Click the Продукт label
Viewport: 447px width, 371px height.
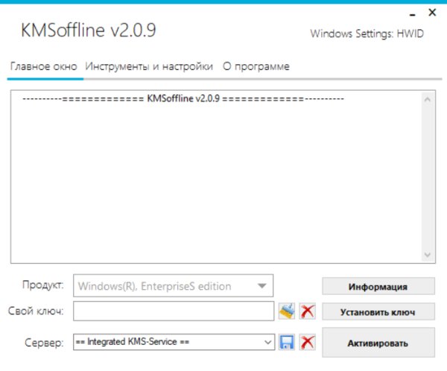coord(43,285)
